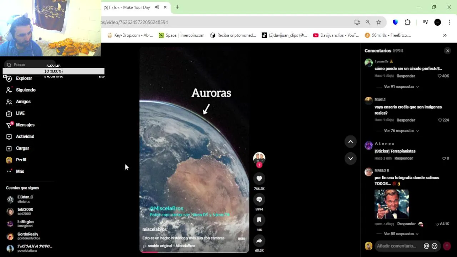Like Lyamelle's comment heart
Screen dimensions: 457x257
click(440, 76)
